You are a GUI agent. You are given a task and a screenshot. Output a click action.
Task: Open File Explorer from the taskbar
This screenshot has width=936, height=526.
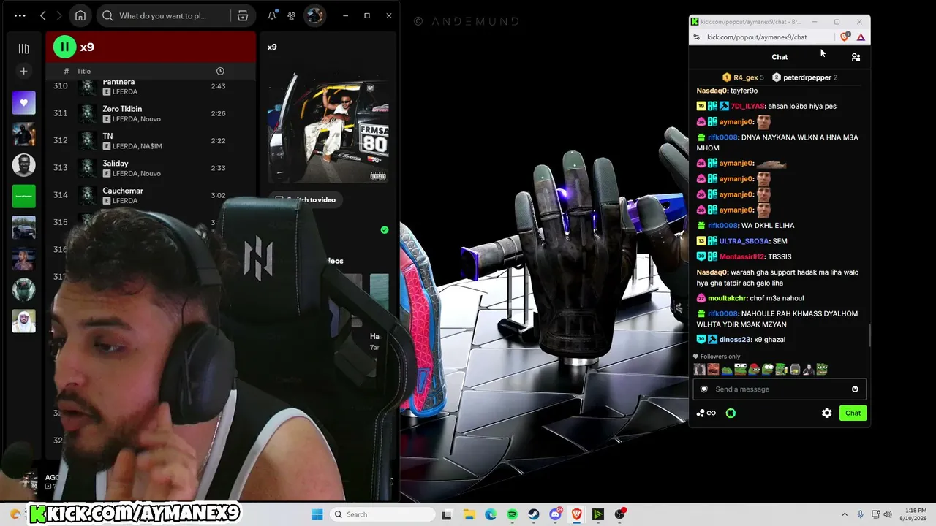pyautogui.click(x=469, y=514)
